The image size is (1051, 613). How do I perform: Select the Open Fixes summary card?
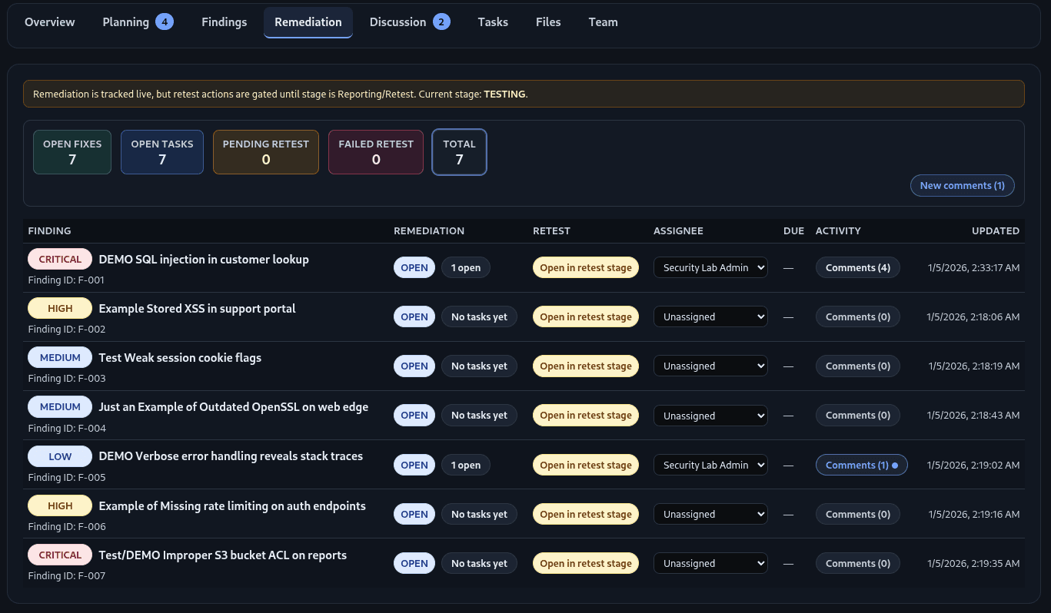point(72,152)
